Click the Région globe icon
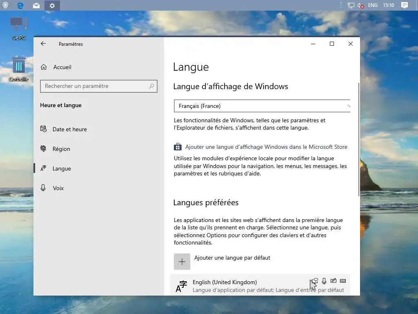418x314 pixels. click(43, 148)
